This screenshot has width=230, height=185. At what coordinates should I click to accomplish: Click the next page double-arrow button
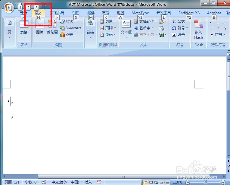[228, 171]
